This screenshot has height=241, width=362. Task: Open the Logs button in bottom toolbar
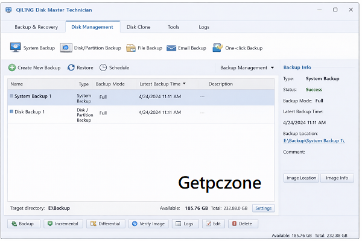click(x=185, y=224)
